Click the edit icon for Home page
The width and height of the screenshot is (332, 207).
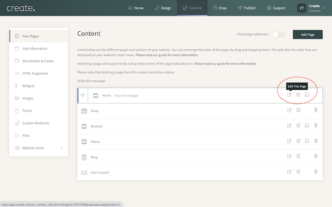pos(289,95)
